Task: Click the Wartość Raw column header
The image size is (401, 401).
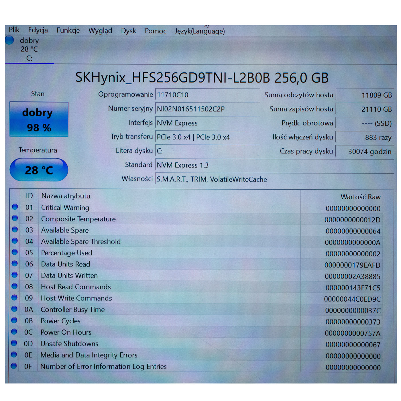Action: pyautogui.click(x=361, y=197)
